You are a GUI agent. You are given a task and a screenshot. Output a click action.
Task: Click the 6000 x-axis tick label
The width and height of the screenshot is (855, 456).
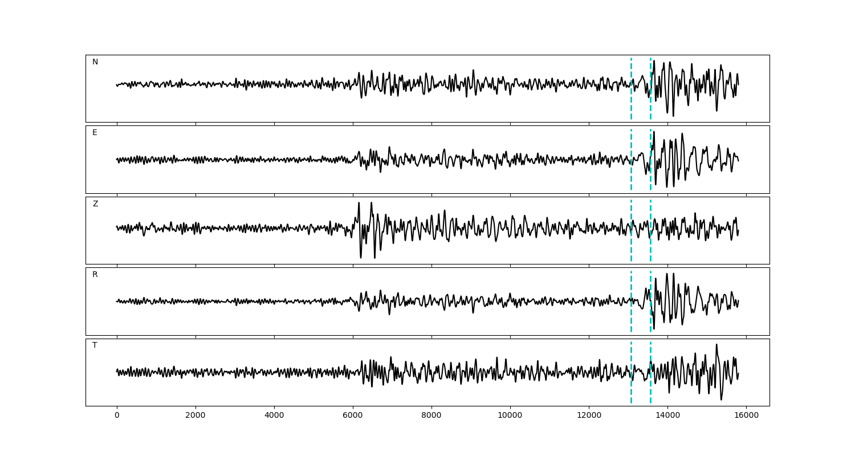point(353,416)
